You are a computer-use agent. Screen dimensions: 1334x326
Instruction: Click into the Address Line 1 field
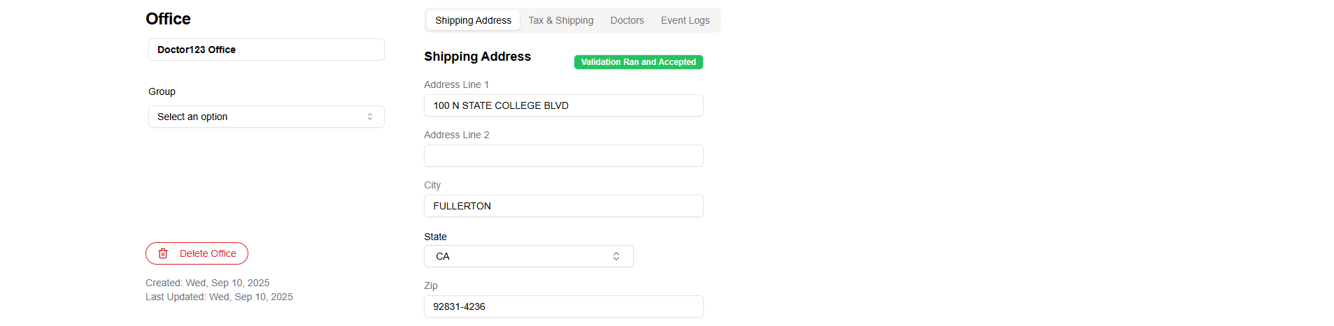point(563,105)
